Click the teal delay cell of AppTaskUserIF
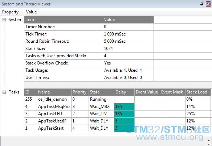Screen dimensions: 212x146 [x=124, y=121]
